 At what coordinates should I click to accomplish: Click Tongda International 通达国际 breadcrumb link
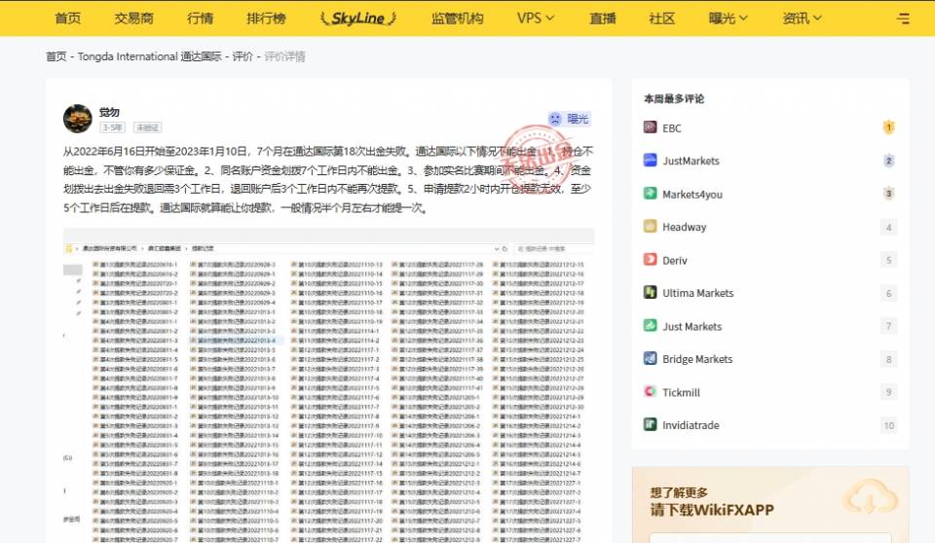tap(150, 56)
